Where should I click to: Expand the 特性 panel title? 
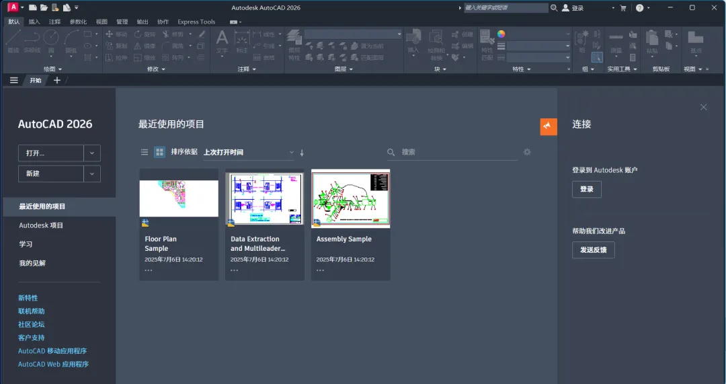click(522, 69)
